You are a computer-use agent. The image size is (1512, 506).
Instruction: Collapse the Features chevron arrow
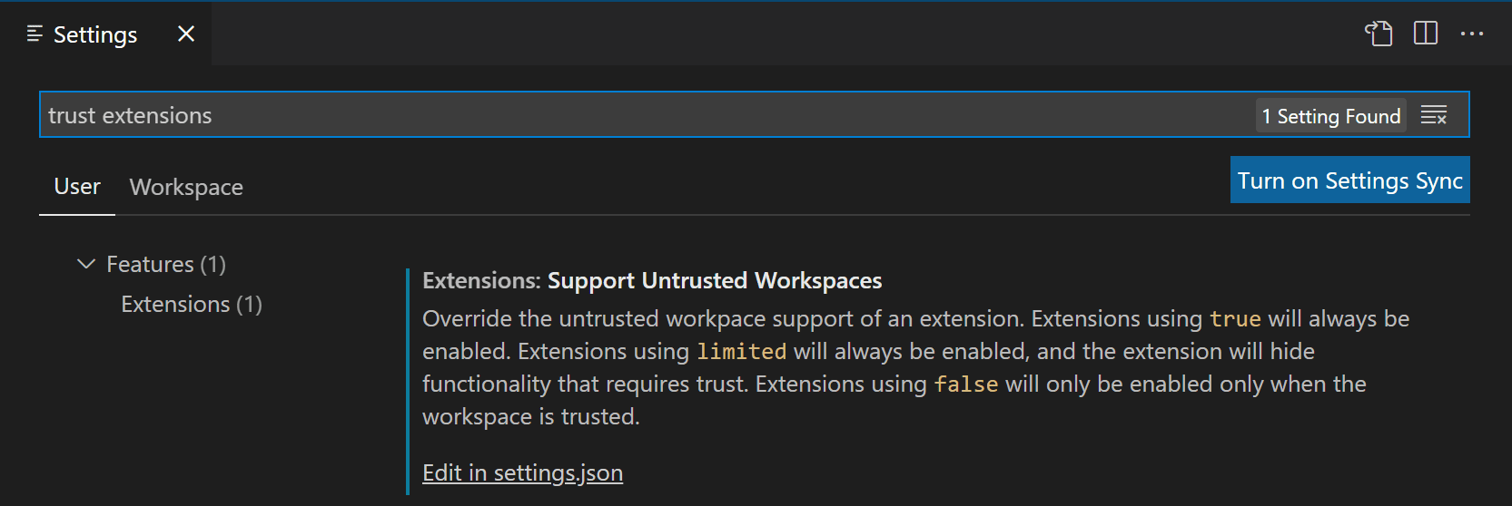click(86, 264)
